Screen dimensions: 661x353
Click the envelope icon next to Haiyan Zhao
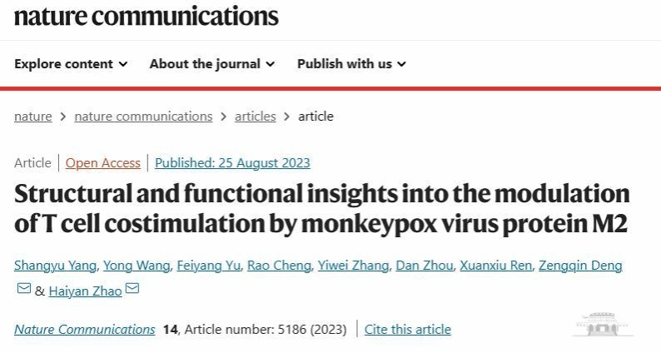(132, 290)
